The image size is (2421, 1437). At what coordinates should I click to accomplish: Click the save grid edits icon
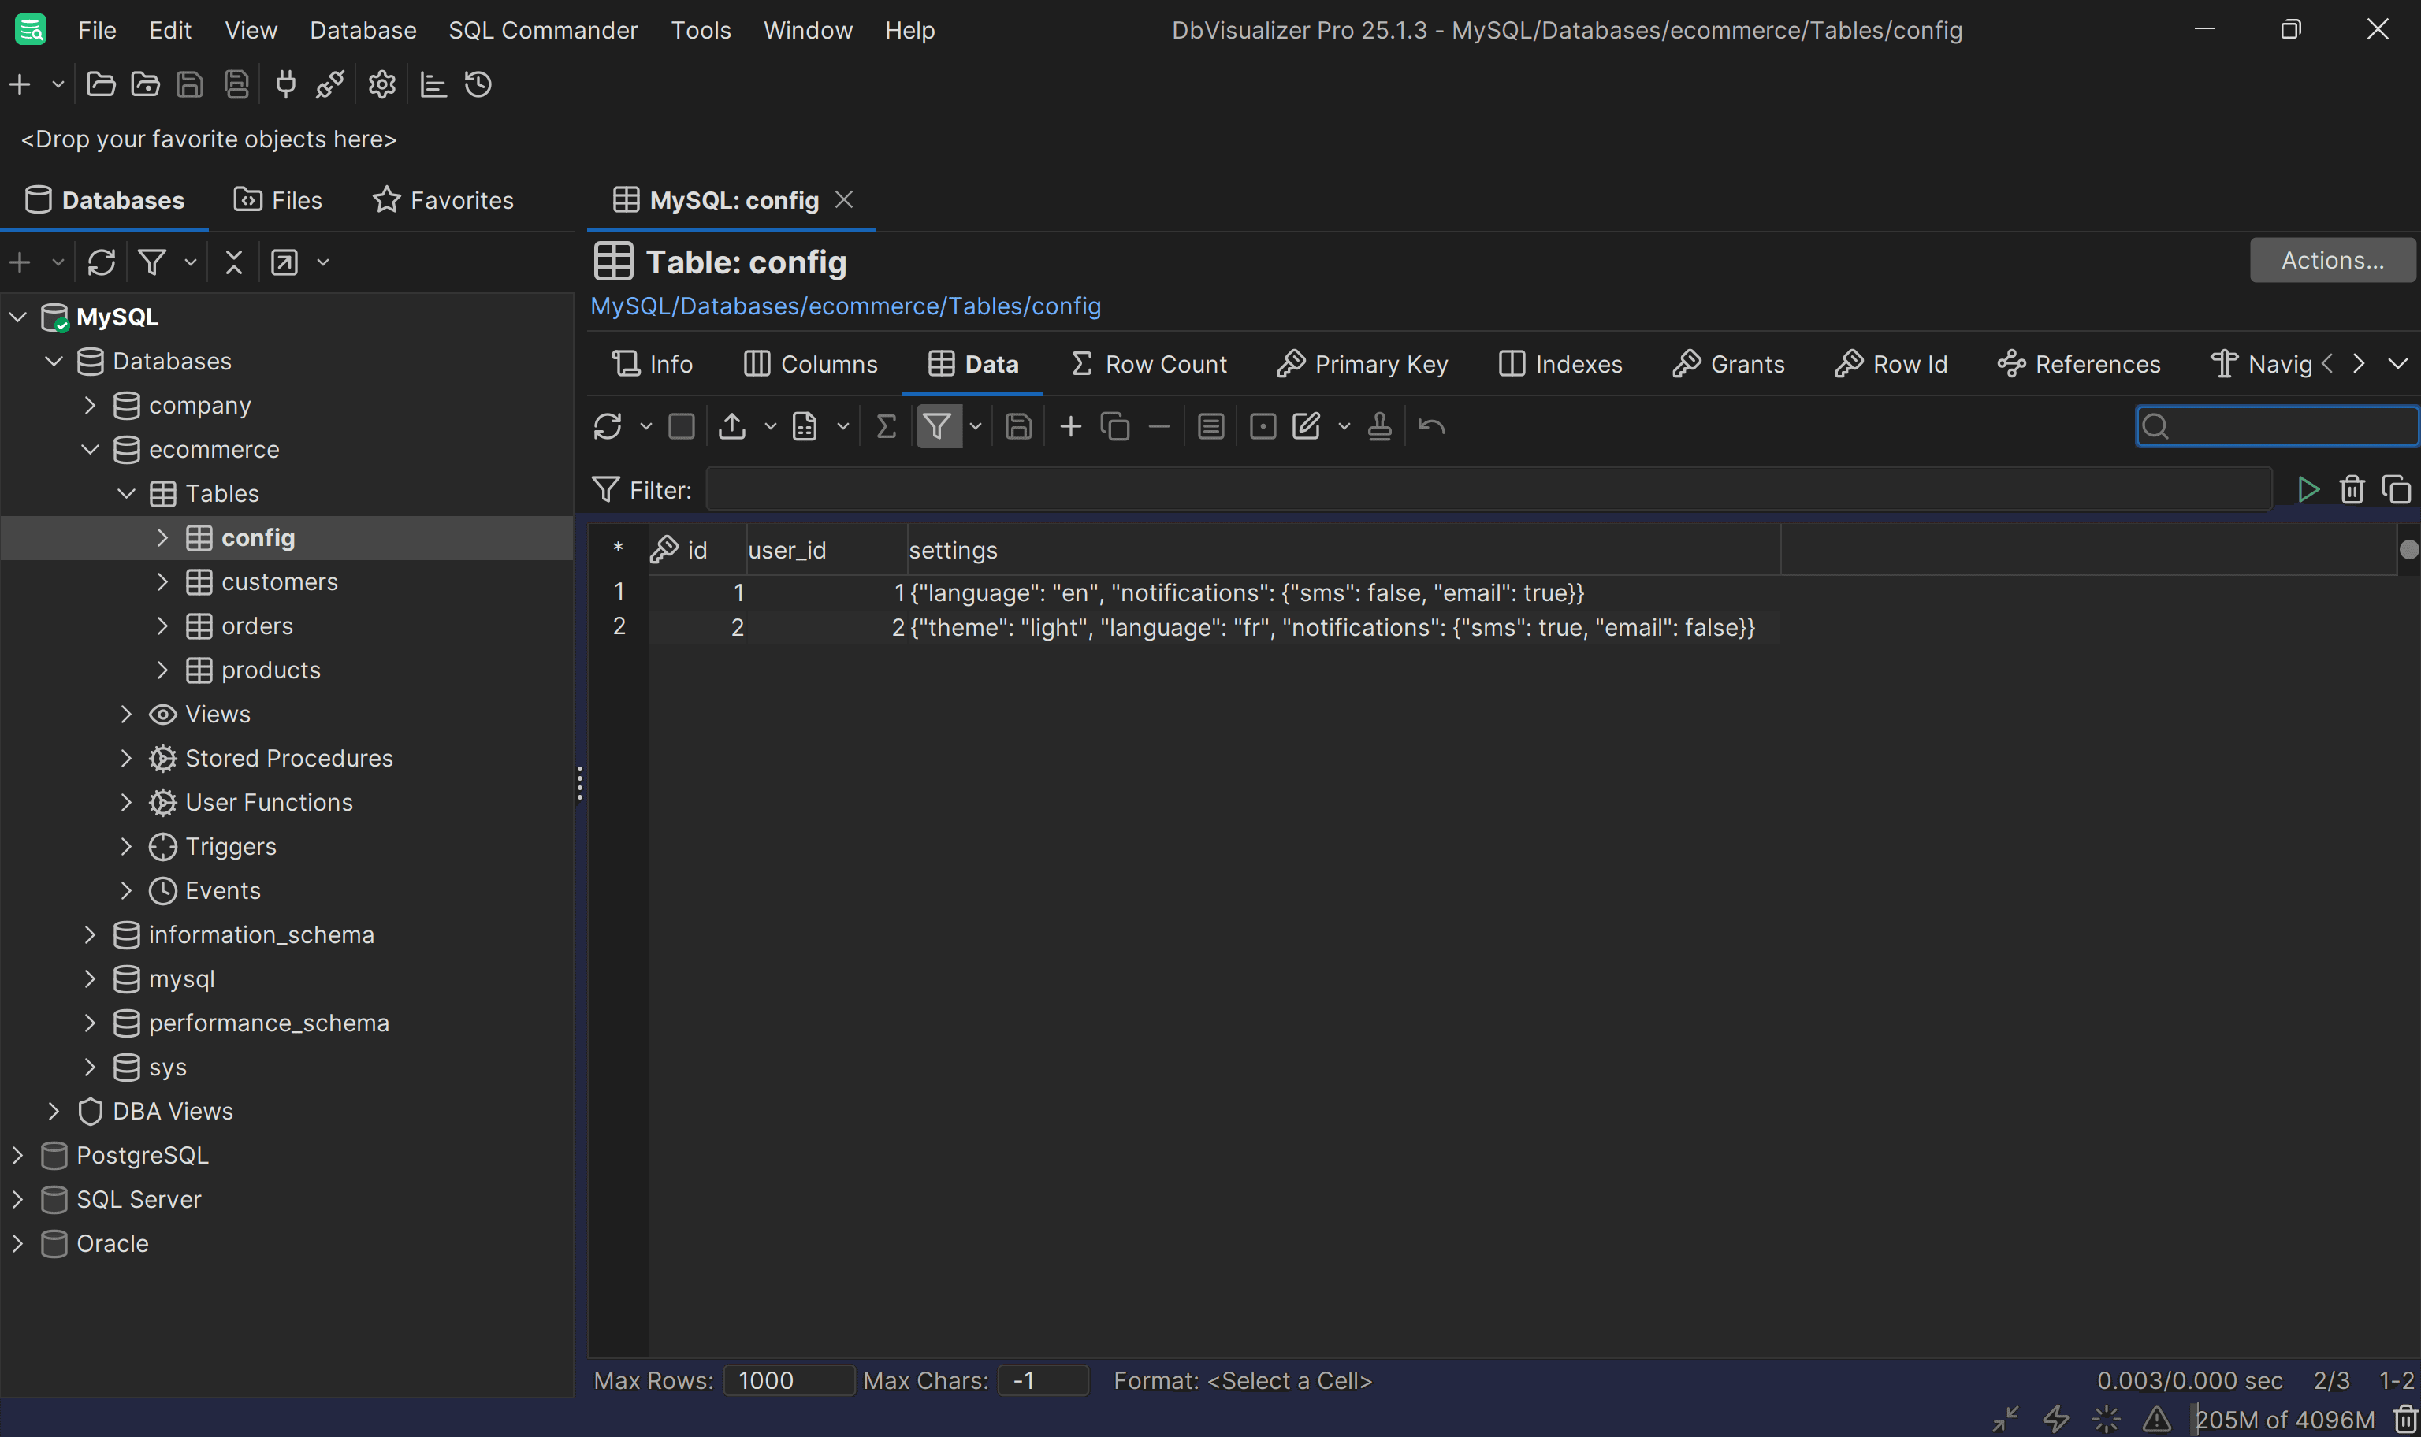pyautogui.click(x=1017, y=426)
